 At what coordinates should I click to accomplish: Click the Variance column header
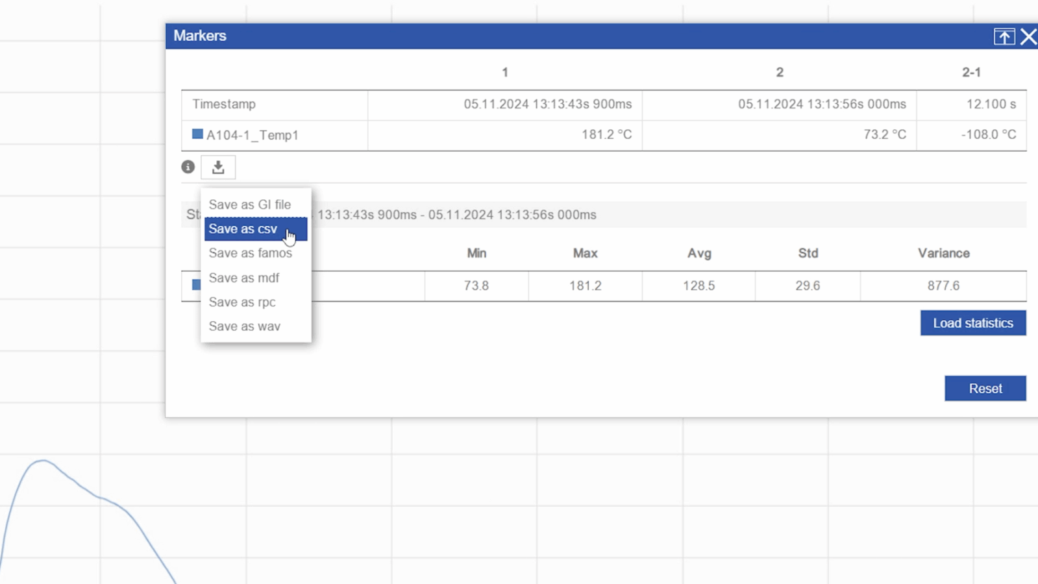pos(943,253)
